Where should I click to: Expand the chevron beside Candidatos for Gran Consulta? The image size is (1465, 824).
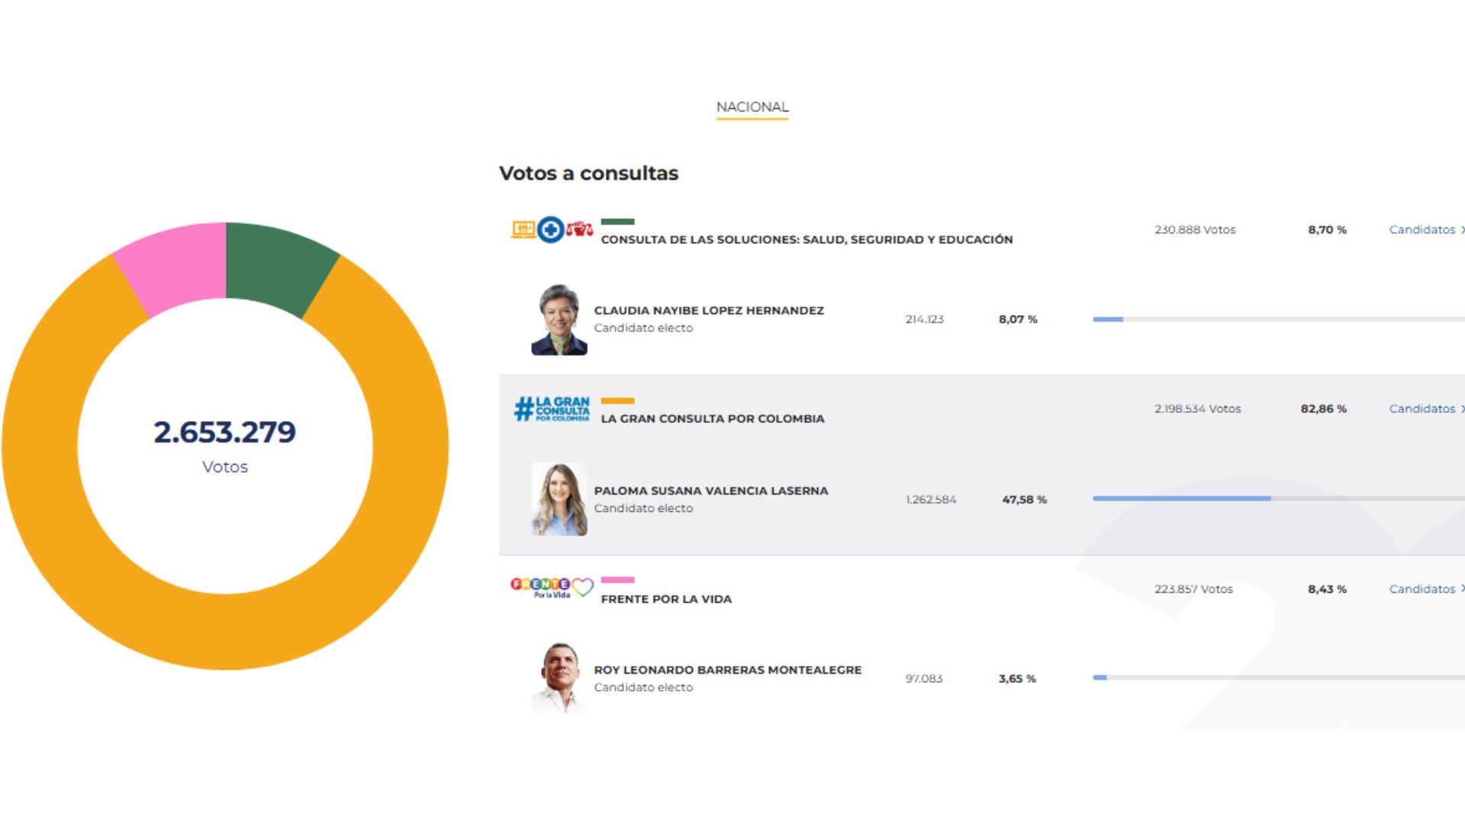point(1462,409)
